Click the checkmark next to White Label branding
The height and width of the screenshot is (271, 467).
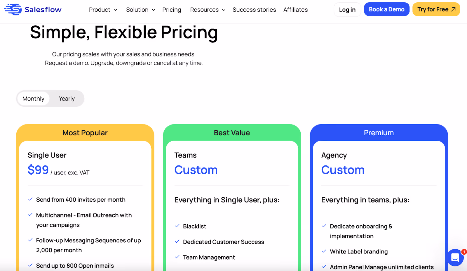(324, 251)
